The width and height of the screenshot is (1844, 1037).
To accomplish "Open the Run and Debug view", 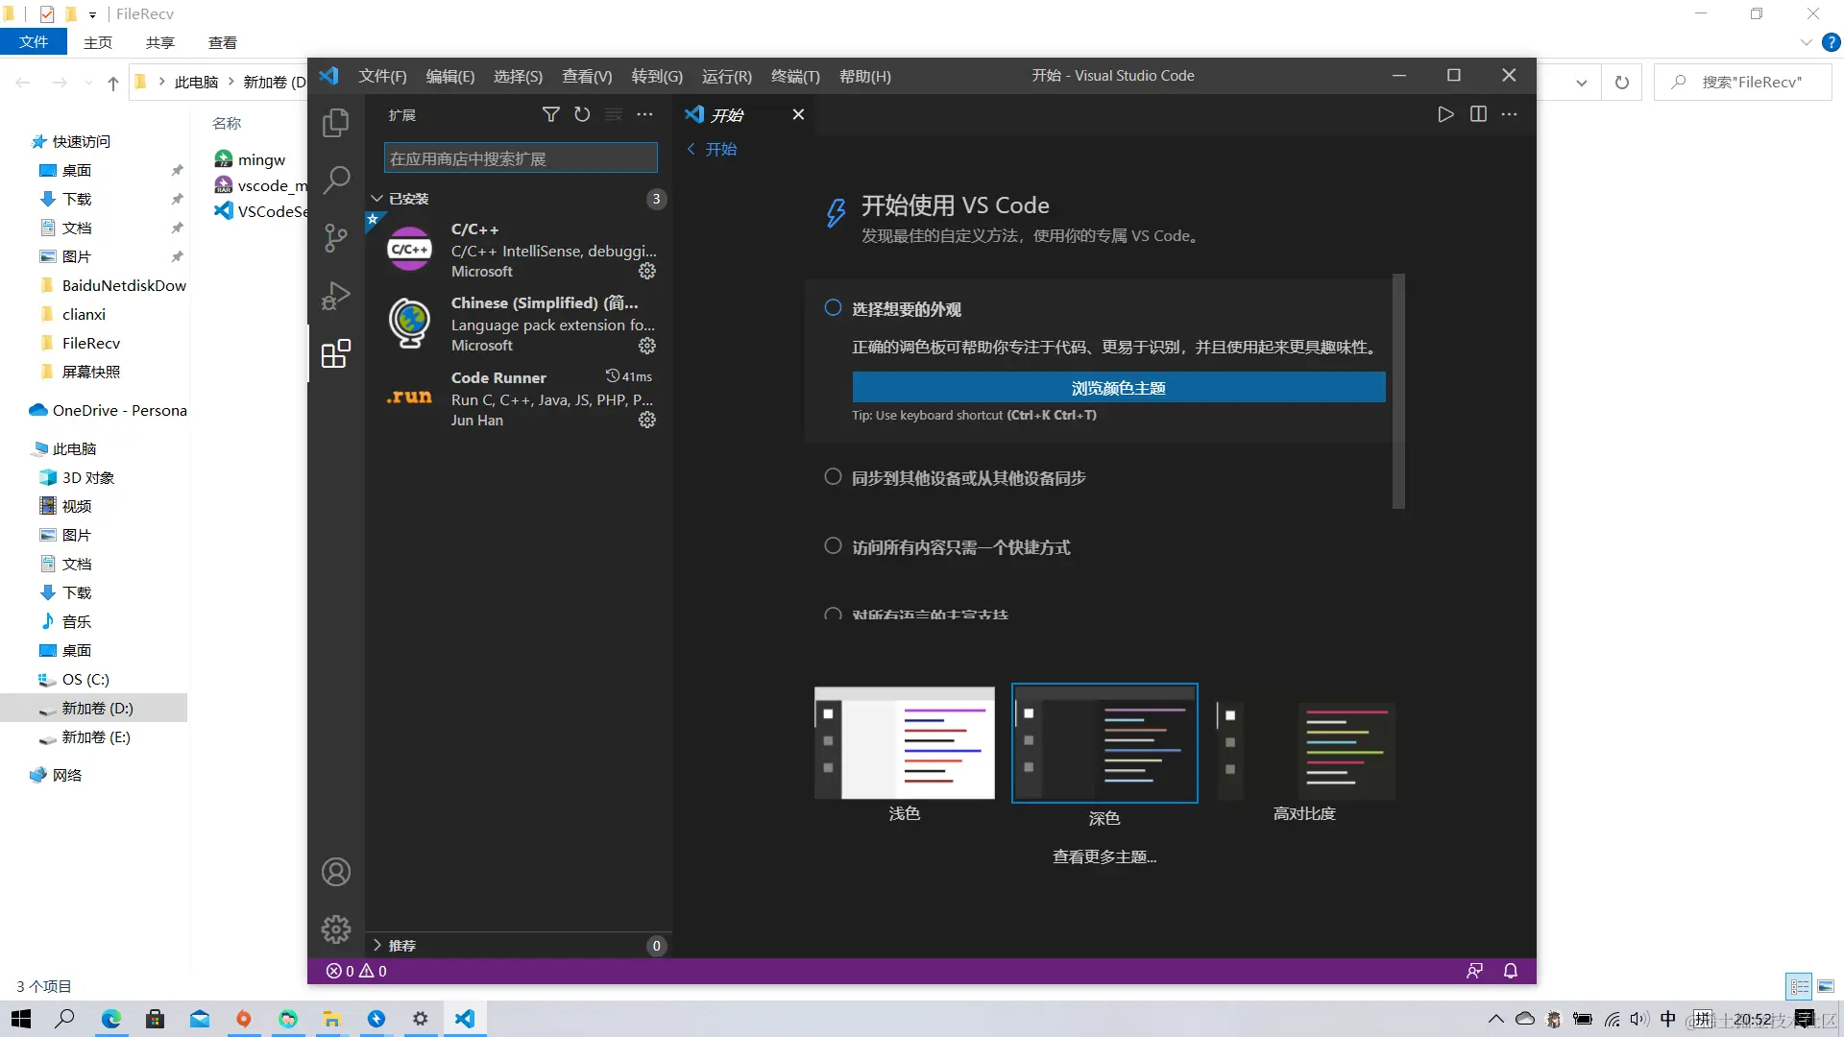I will click(x=335, y=296).
